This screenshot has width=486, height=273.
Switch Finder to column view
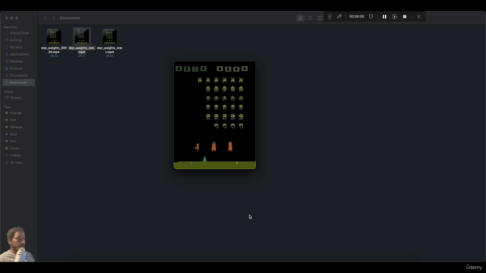320,18
